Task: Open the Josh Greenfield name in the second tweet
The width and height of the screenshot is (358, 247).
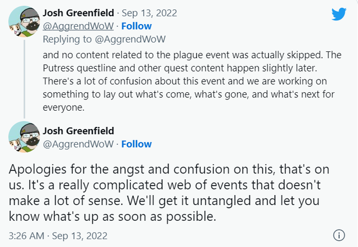Action: (78, 131)
